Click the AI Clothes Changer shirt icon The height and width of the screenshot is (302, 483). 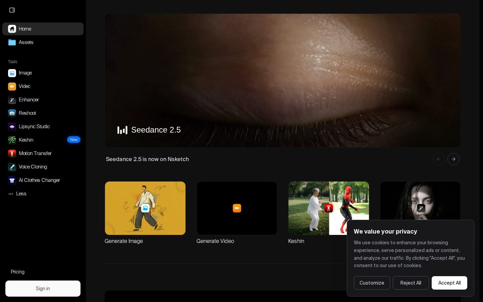(x=12, y=180)
